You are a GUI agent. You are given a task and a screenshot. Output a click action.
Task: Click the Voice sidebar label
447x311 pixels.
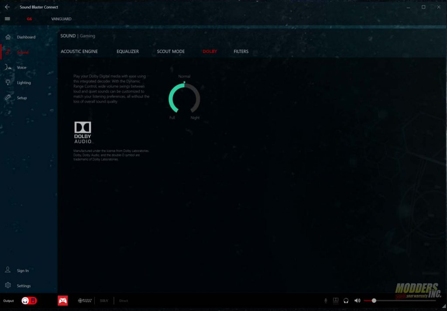tap(21, 68)
